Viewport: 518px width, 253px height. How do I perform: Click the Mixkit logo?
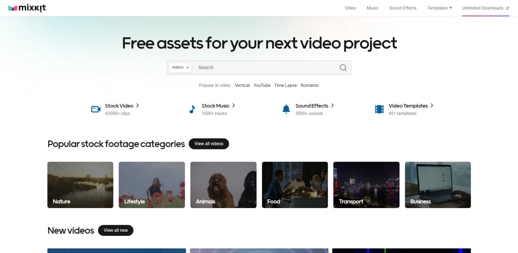[x=27, y=8]
